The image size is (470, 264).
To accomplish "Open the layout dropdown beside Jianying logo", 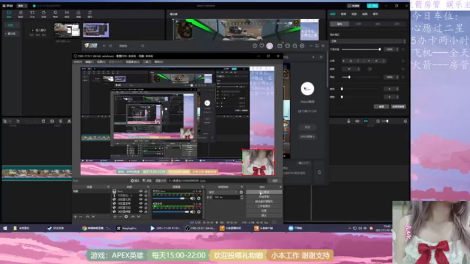I will [22, 6].
